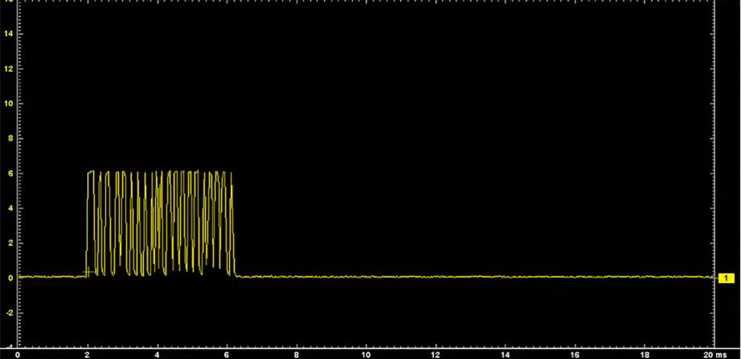Select the '10' midpoint label on time axis
Image resolution: width=741 pixels, height=359 pixels.
pyautogui.click(x=366, y=354)
